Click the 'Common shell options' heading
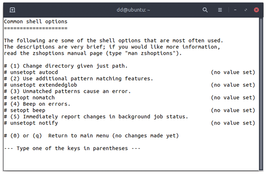Screen dimensions: 266x174 pyautogui.click(x=35, y=22)
